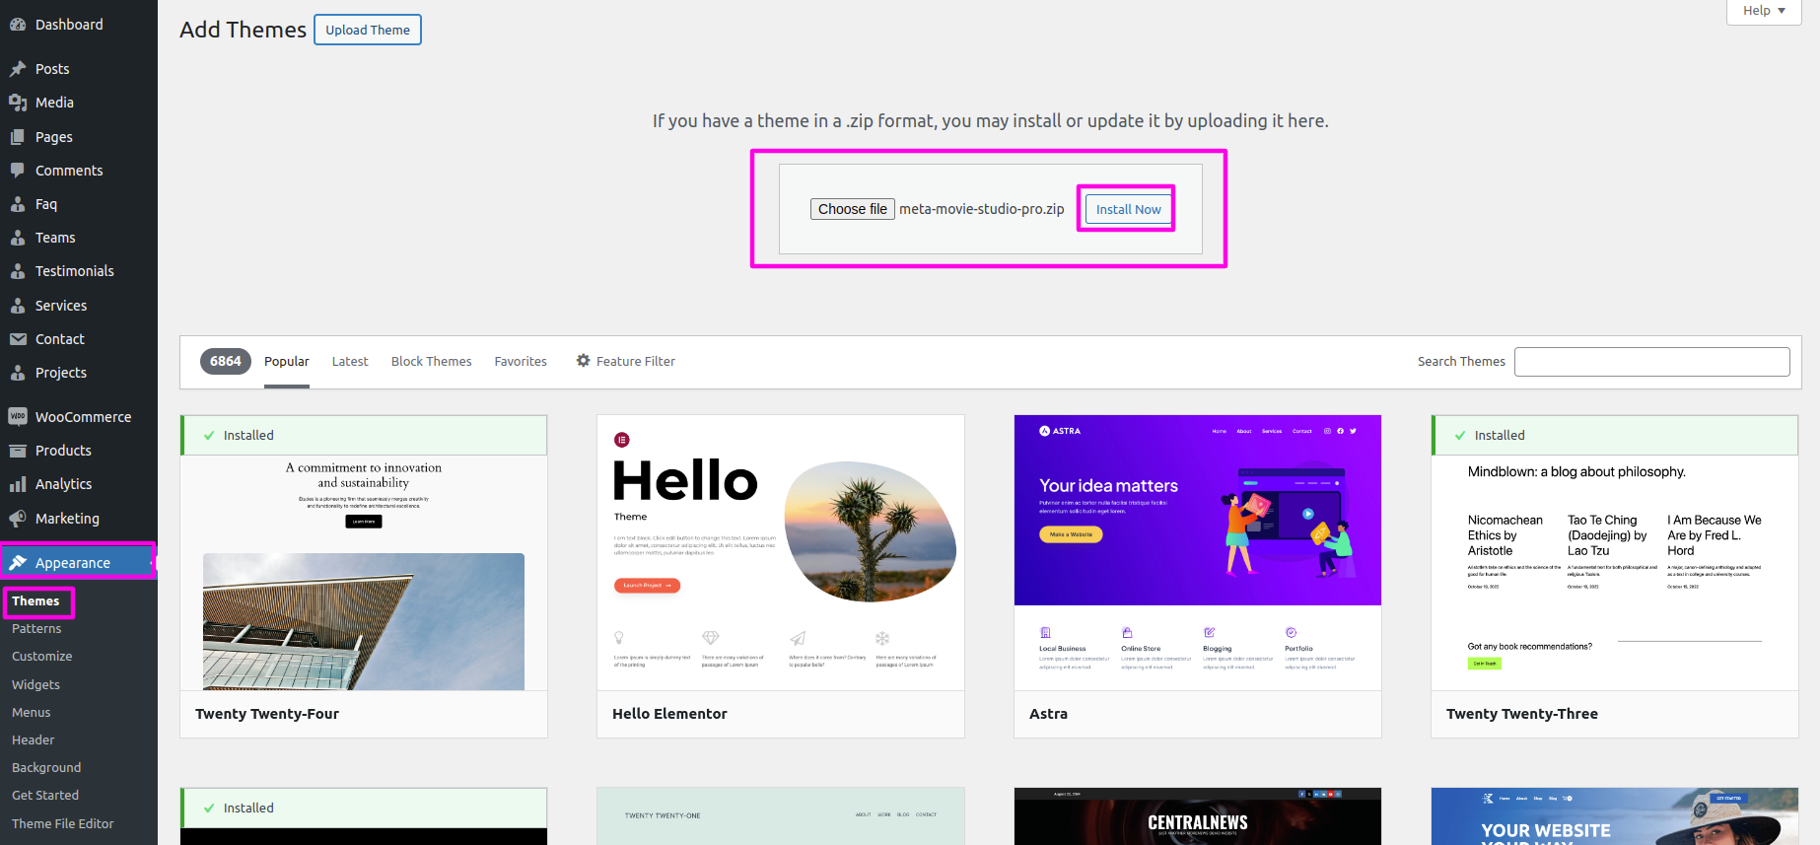The image size is (1820, 845).
Task: Open Header submenu item
Action: tap(34, 739)
